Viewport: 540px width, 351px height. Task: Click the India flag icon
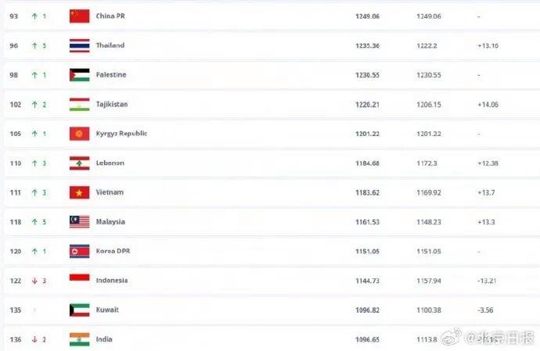coord(79,339)
